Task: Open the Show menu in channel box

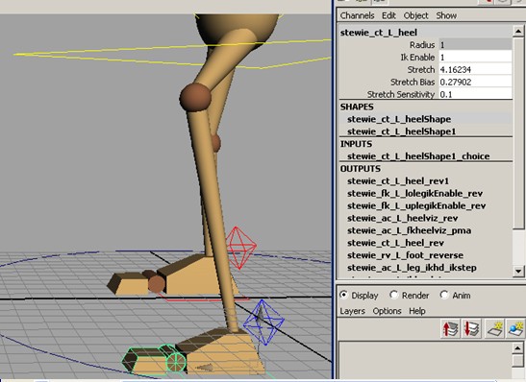Action: (x=446, y=15)
